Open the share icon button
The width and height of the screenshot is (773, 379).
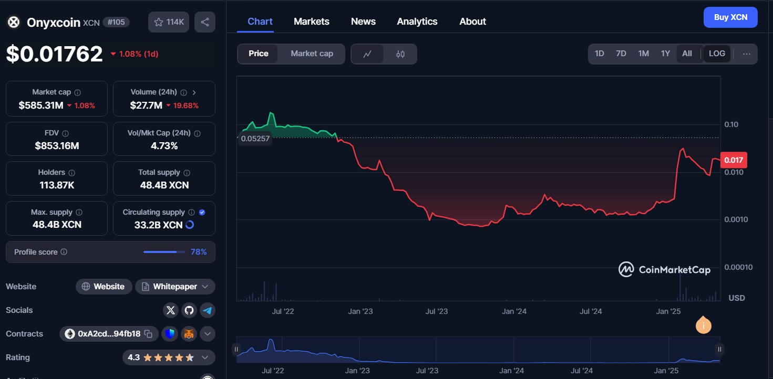(x=205, y=22)
